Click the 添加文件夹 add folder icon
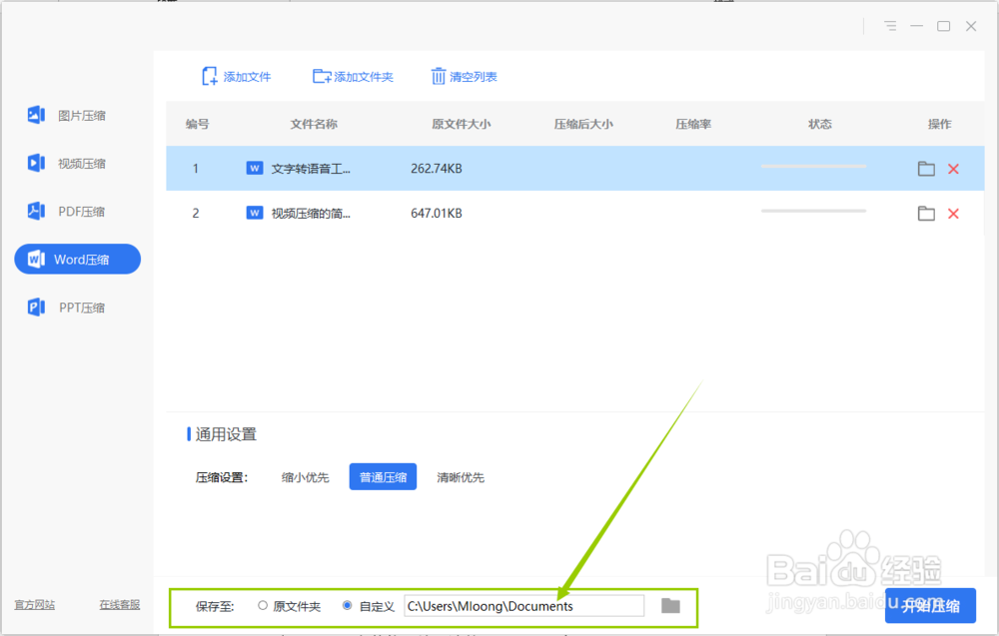Viewport: 999px width, 636px height. 322,76
